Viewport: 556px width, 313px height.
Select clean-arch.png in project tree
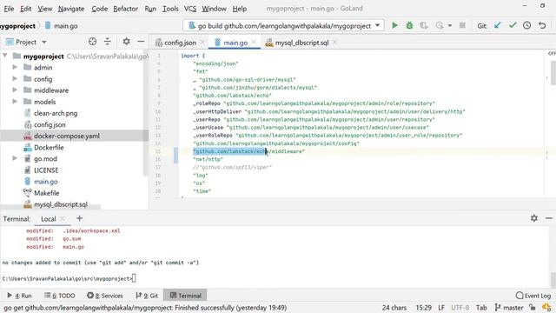click(56, 113)
